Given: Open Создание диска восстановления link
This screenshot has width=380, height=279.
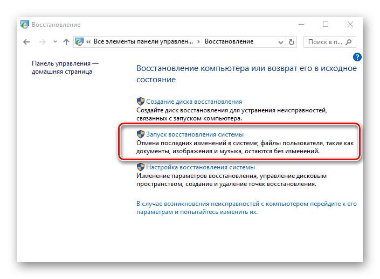Looking at the screenshot, I should [194, 101].
